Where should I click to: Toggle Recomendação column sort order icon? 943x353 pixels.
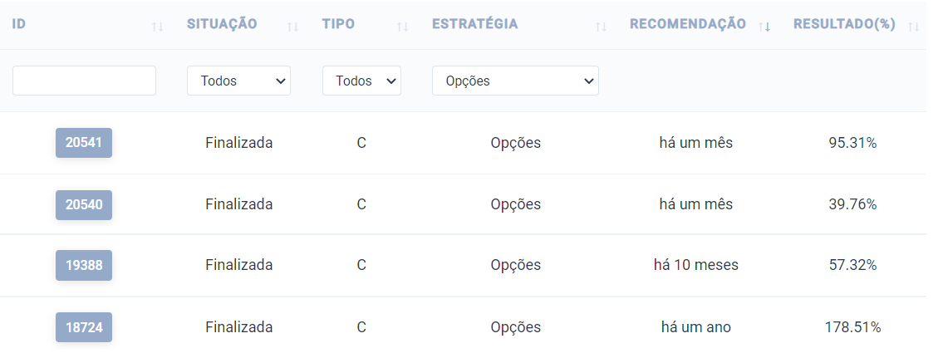point(764,27)
